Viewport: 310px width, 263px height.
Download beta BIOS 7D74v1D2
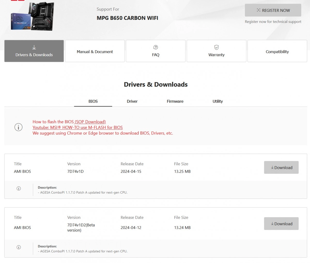(281, 224)
